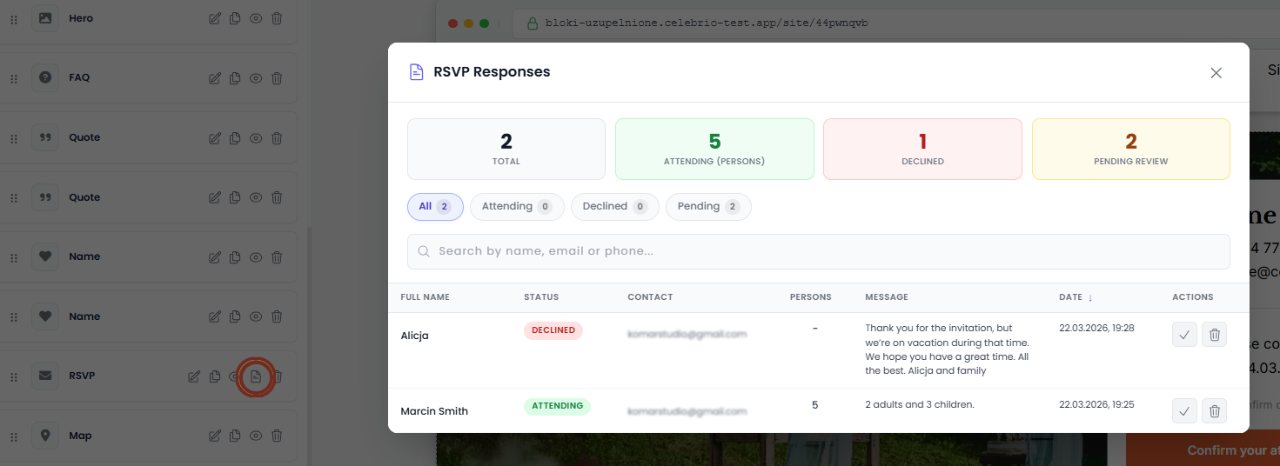Image resolution: width=1280 pixels, height=466 pixels.
Task: Delete Marcin Smith's RSVP response
Action: (x=1215, y=410)
